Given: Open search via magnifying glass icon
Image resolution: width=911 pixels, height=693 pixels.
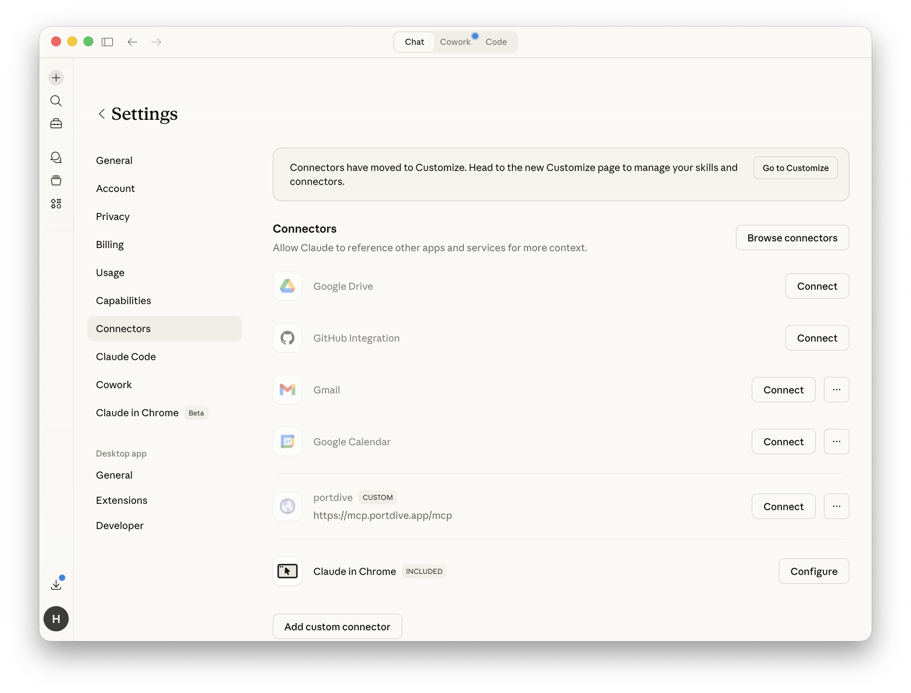Looking at the screenshot, I should click(x=56, y=101).
